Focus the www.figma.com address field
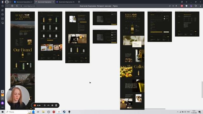Screen dimensions: 203x114 29,6
